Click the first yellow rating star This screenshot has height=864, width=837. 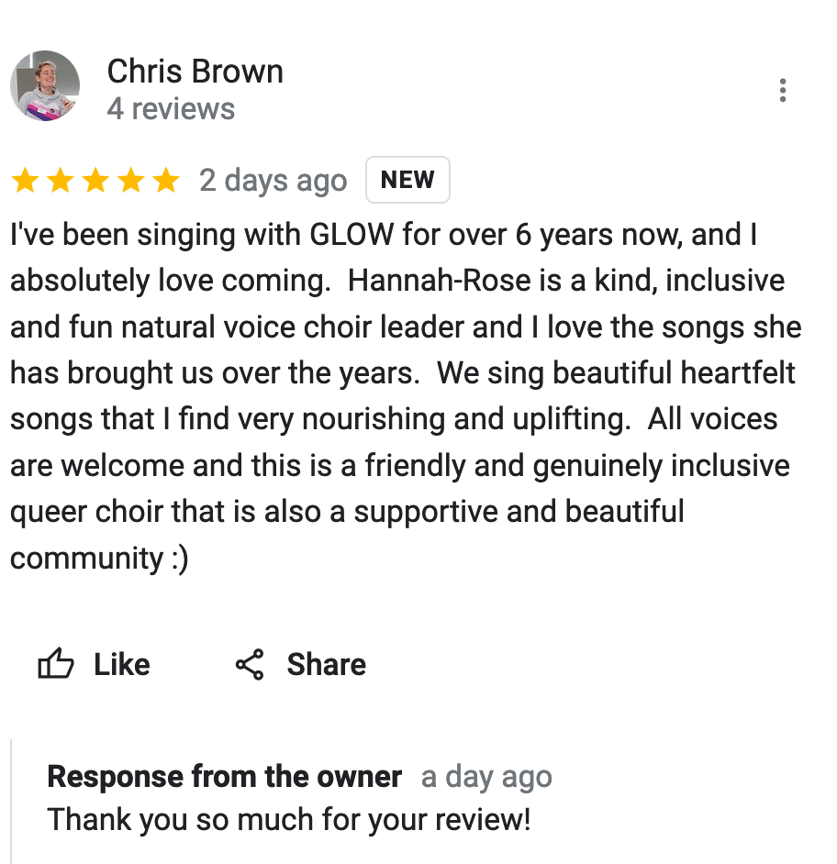25,181
